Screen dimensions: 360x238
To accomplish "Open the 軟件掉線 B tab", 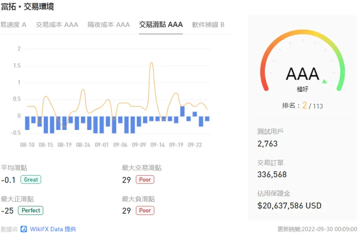I will tap(208, 25).
